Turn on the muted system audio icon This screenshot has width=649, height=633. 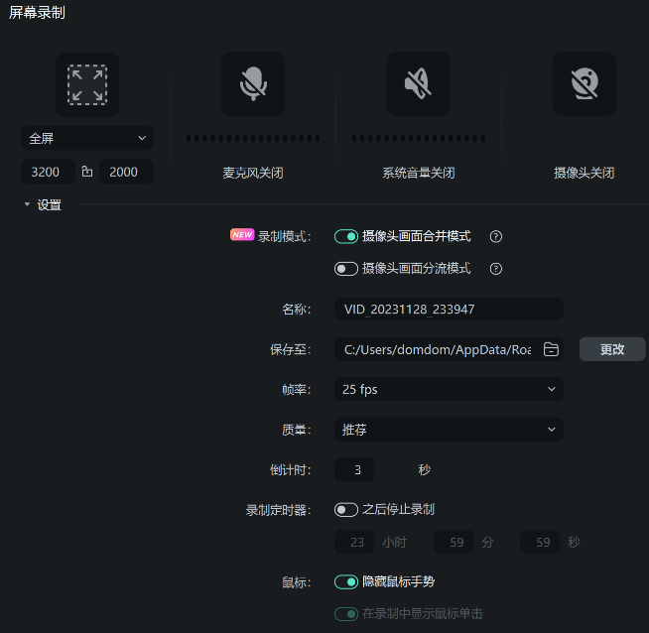point(419,83)
